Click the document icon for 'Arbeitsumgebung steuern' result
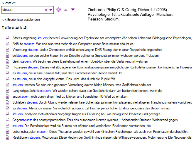The width and height of the screenshot is (196, 141). click(8, 38)
